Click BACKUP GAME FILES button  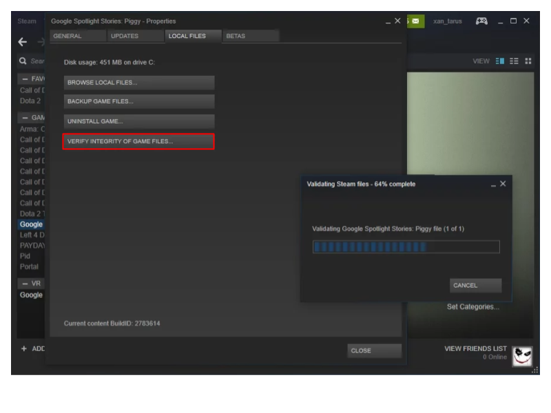(x=139, y=101)
